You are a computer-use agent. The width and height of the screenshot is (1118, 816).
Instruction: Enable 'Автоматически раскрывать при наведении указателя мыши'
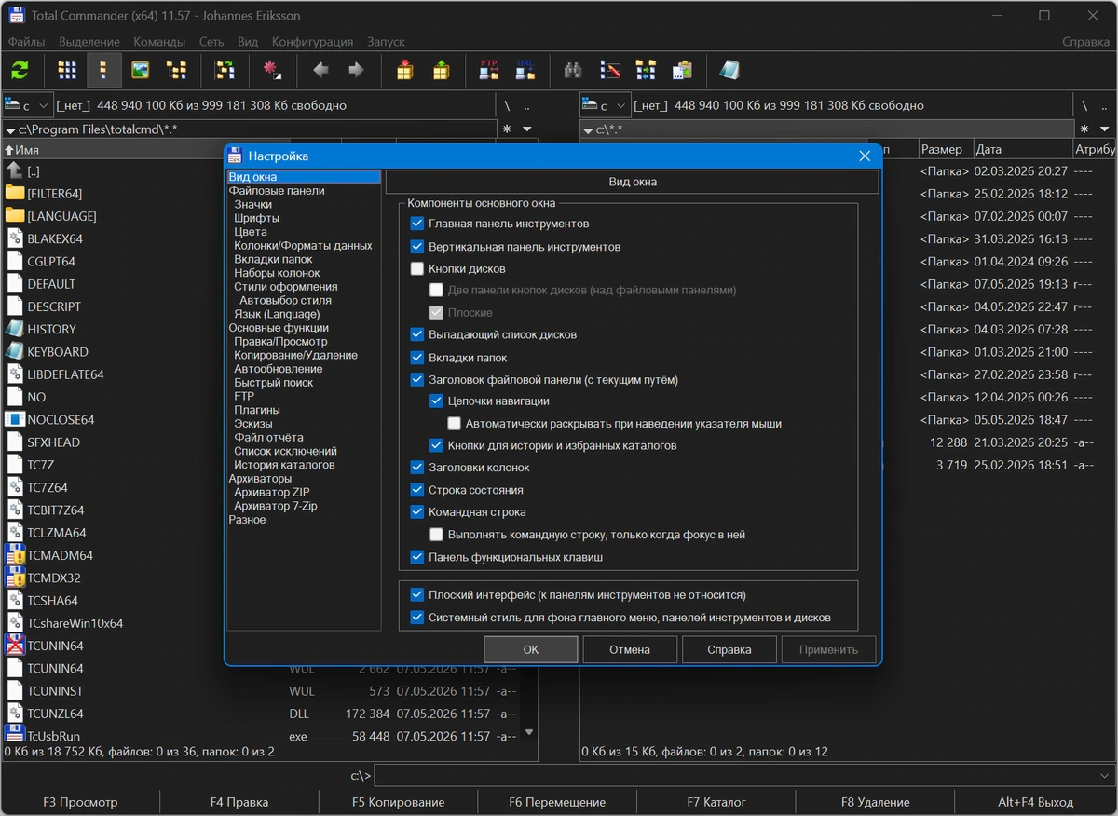[455, 423]
